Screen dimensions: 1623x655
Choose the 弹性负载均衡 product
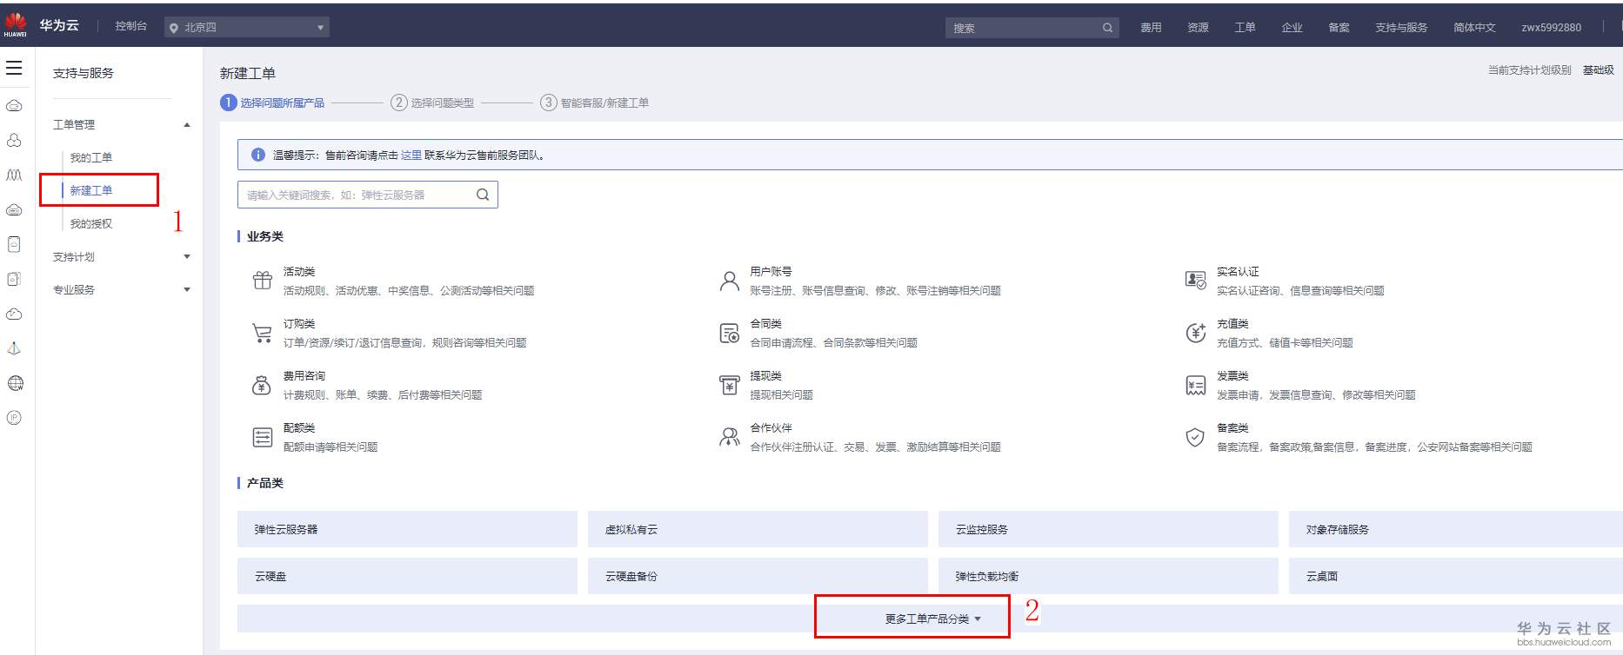point(1108,576)
